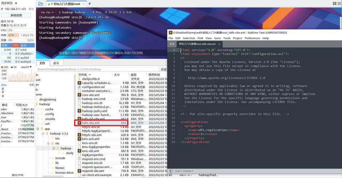Click the CPU 2% usage bar
342x178 pixels.
[21, 30]
